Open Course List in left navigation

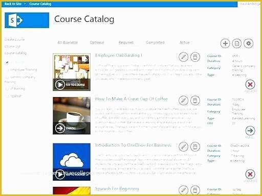pyautogui.click(x=12, y=46)
